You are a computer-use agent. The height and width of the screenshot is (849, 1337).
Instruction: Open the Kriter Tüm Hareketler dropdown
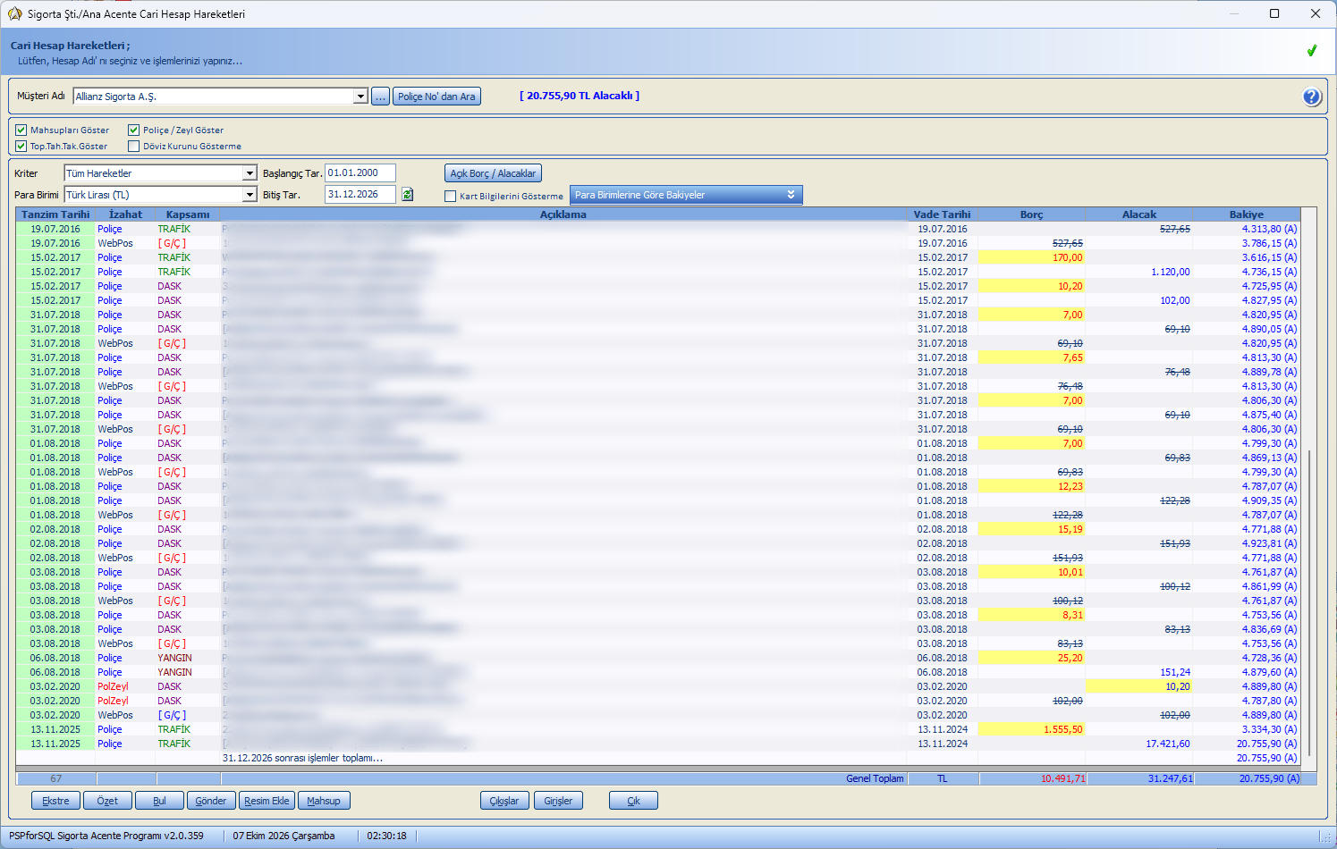tap(250, 173)
